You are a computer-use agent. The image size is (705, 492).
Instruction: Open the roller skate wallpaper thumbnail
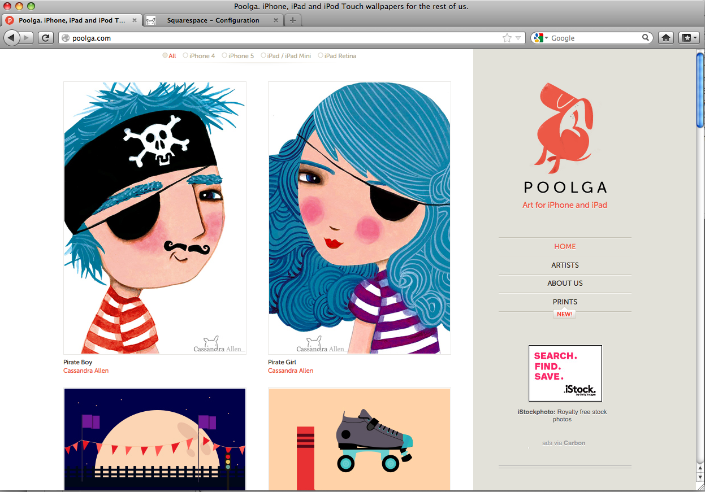(360, 439)
